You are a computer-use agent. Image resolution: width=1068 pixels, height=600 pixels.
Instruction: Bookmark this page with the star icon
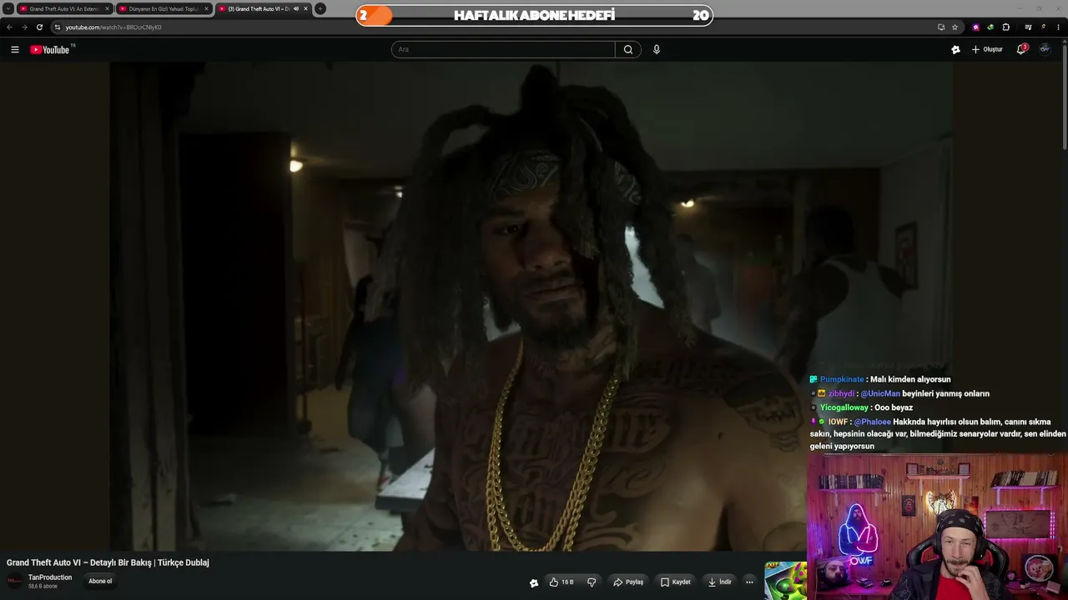pos(955,27)
